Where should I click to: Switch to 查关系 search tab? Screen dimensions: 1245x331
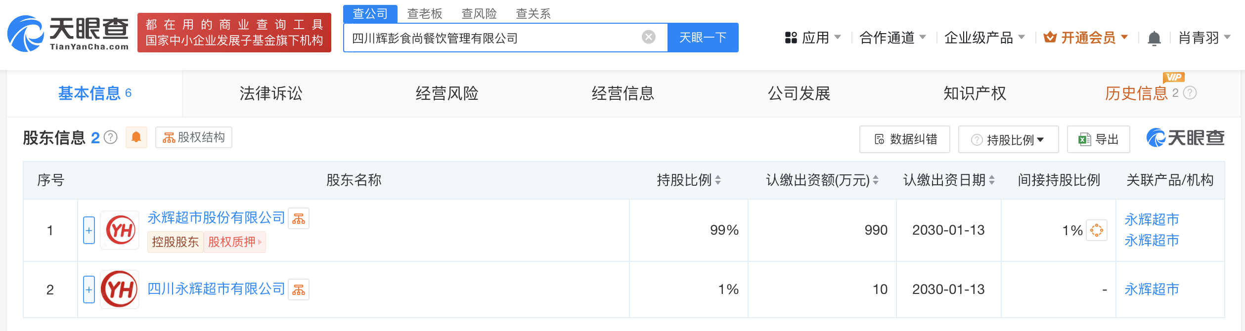(x=533, y=13)
